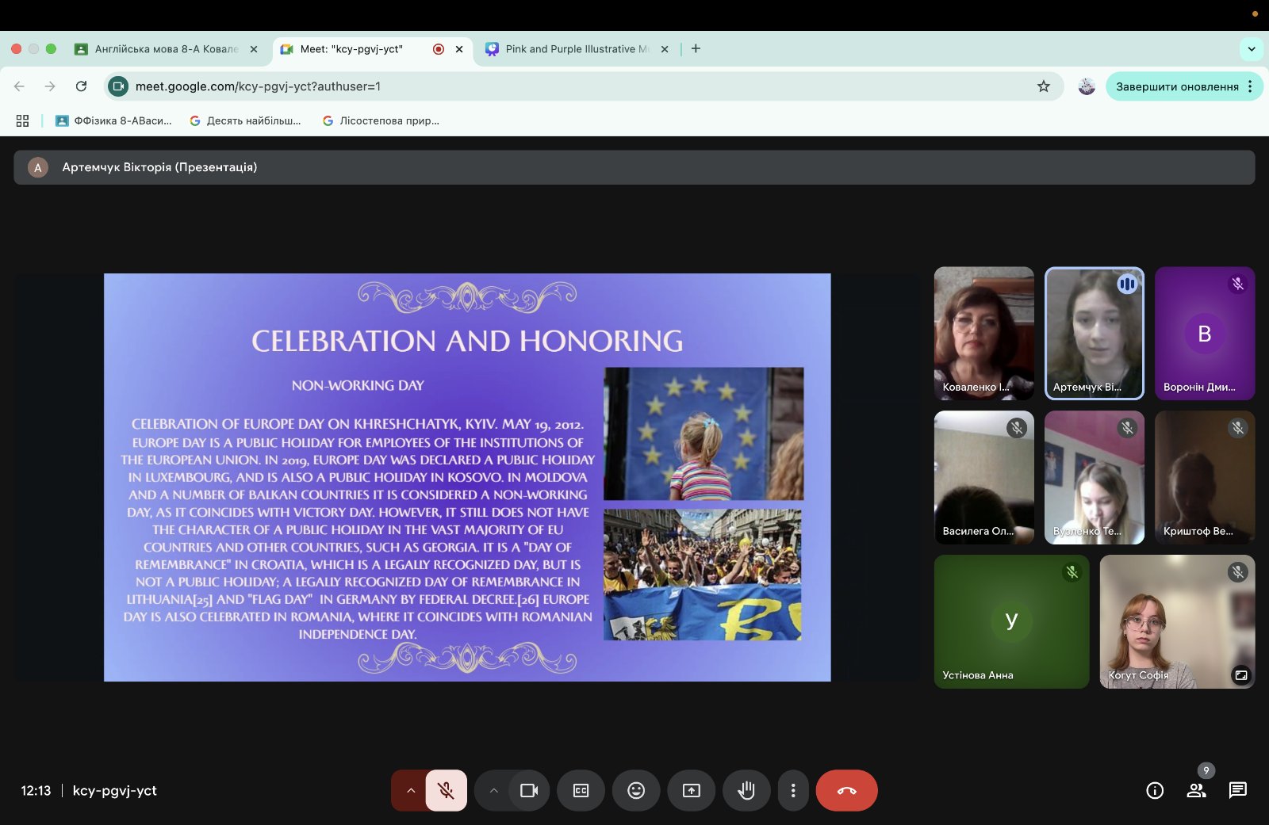This screenshot has height=825, width=1269.
Task: Show participants list with people icon
Action: pos(1196,790)
